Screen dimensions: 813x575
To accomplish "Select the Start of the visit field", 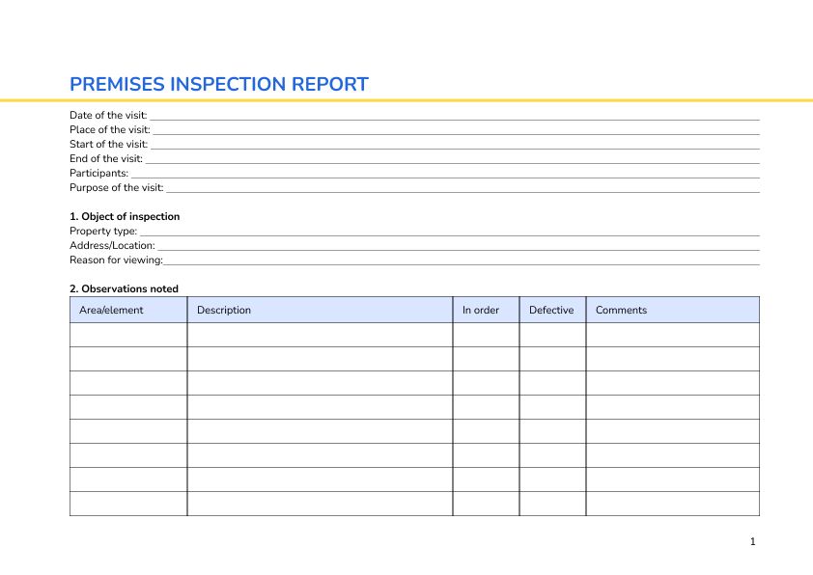I will tap(435, 144).
